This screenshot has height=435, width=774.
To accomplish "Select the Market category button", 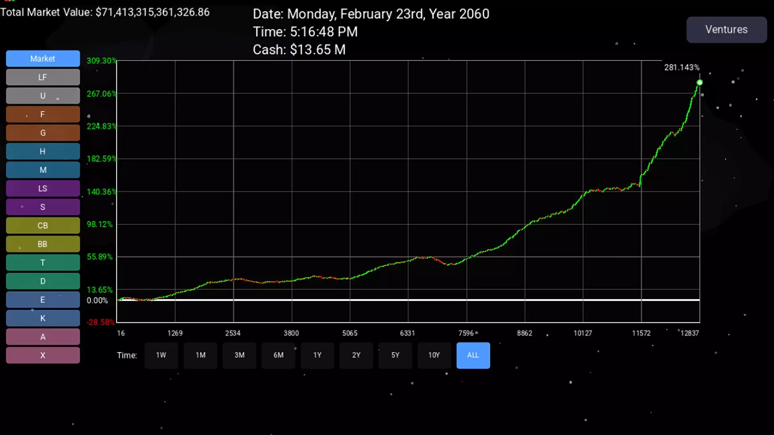I will 43,58.
